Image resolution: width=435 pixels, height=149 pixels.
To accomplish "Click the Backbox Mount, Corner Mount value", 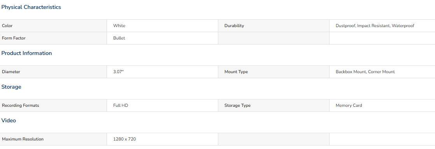I will click(365, 72).
